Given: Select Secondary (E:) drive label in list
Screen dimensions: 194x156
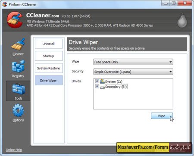Looking at the screenshot, I should (116, 87).
